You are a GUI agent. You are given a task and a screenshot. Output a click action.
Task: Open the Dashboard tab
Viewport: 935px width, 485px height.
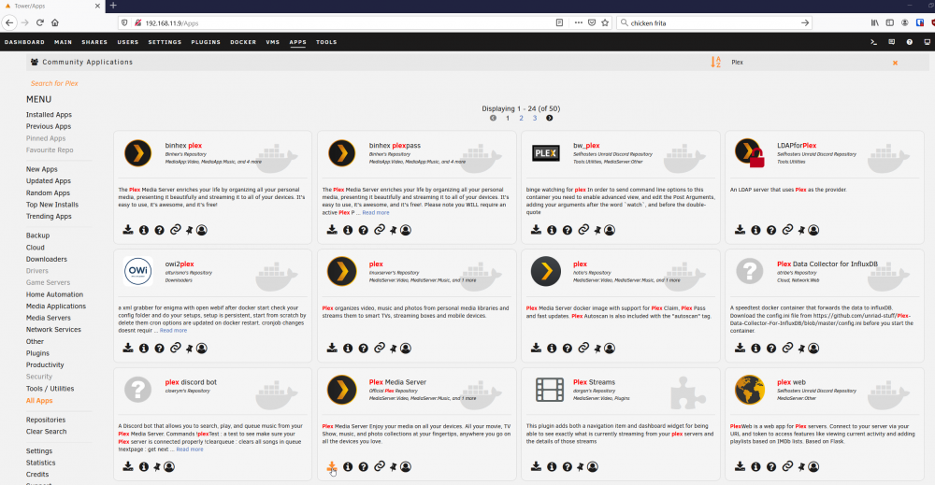pyautogui.click(x=24, y=42)
